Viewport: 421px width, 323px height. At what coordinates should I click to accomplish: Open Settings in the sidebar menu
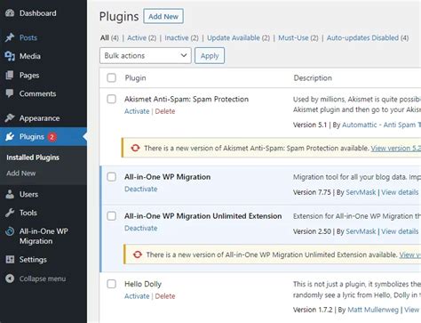33,260
